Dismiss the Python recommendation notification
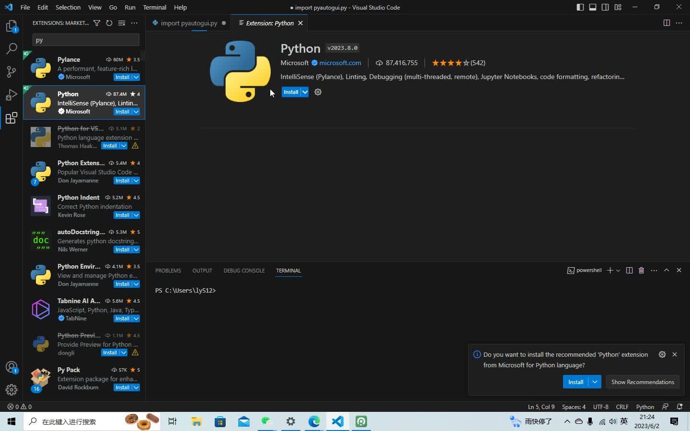 [x=675, y=354]
